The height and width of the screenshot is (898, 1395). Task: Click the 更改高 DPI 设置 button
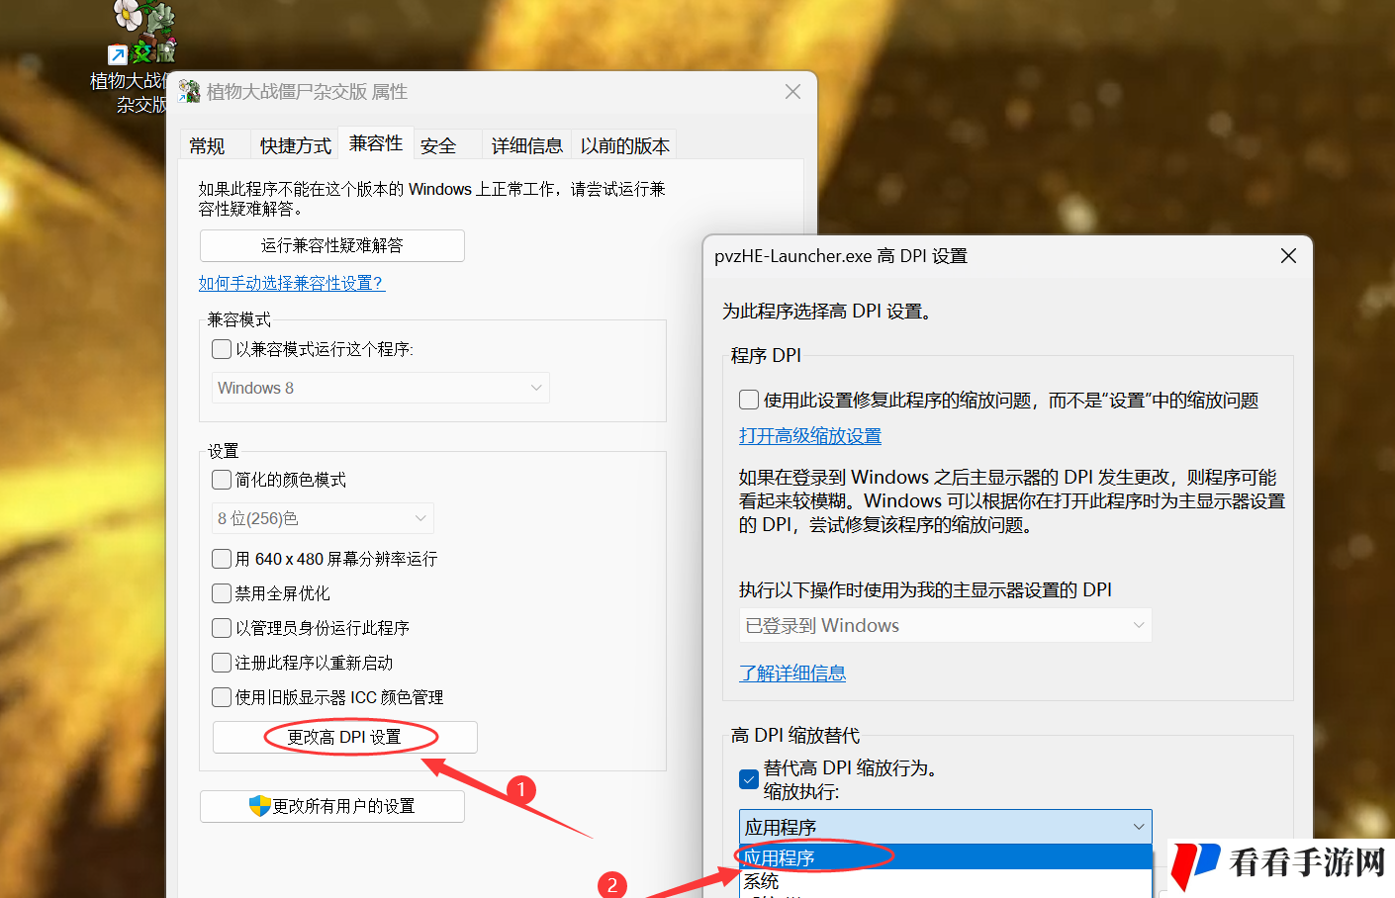tap(345, 737)
